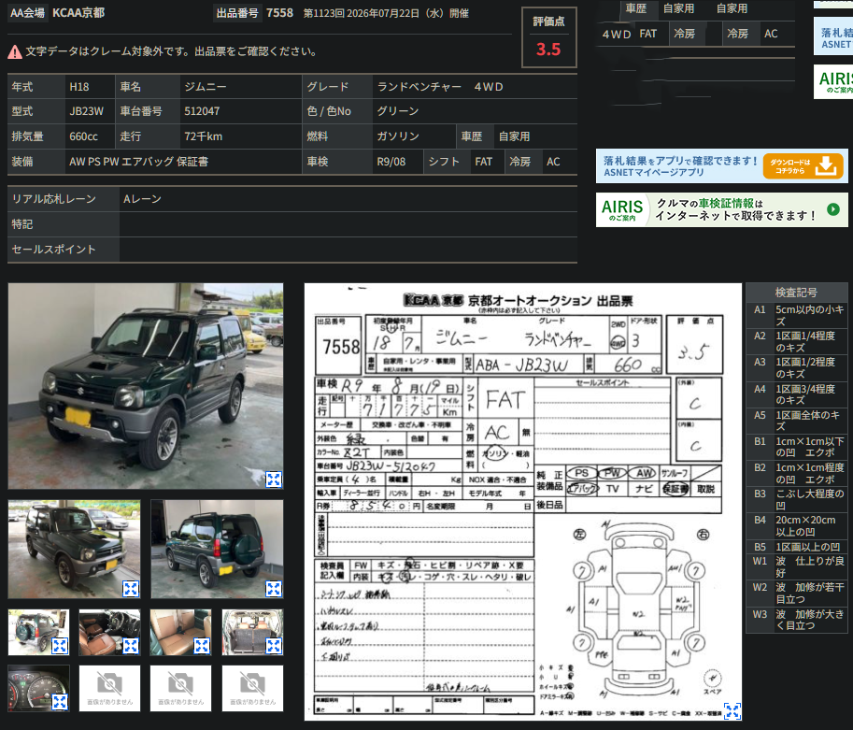Click the partially visible AIRIS logo banner at right edge

(833, 81)
